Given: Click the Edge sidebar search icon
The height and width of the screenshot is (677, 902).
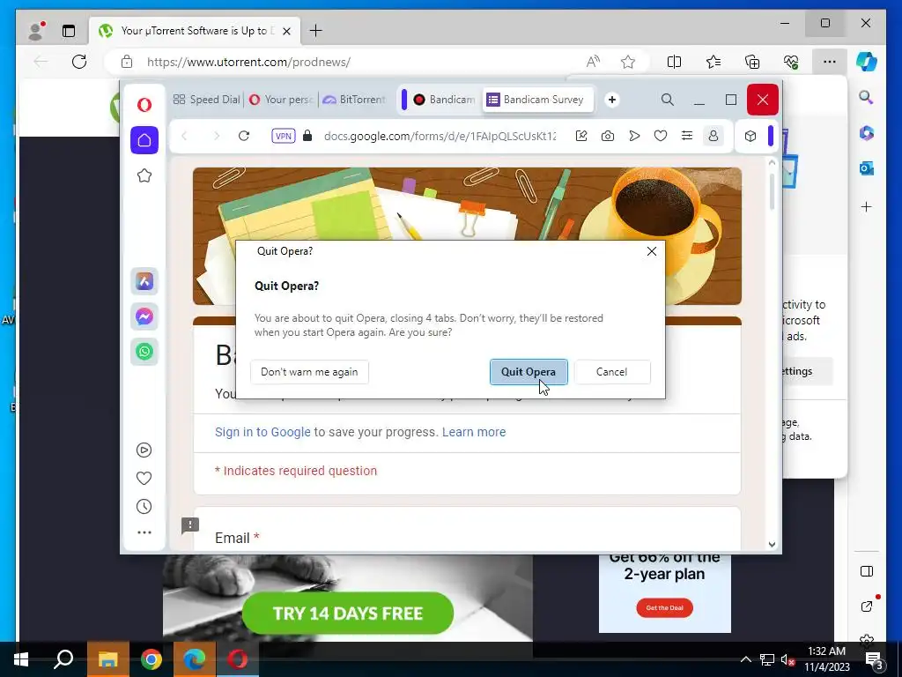Looking at the screenshot, I should point(867,97).
